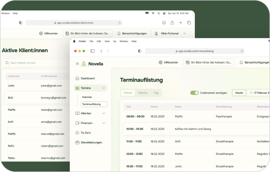This screenshot has width=270, height=172.
Task: Open the Edit menu
Action: tap(99, 41)
